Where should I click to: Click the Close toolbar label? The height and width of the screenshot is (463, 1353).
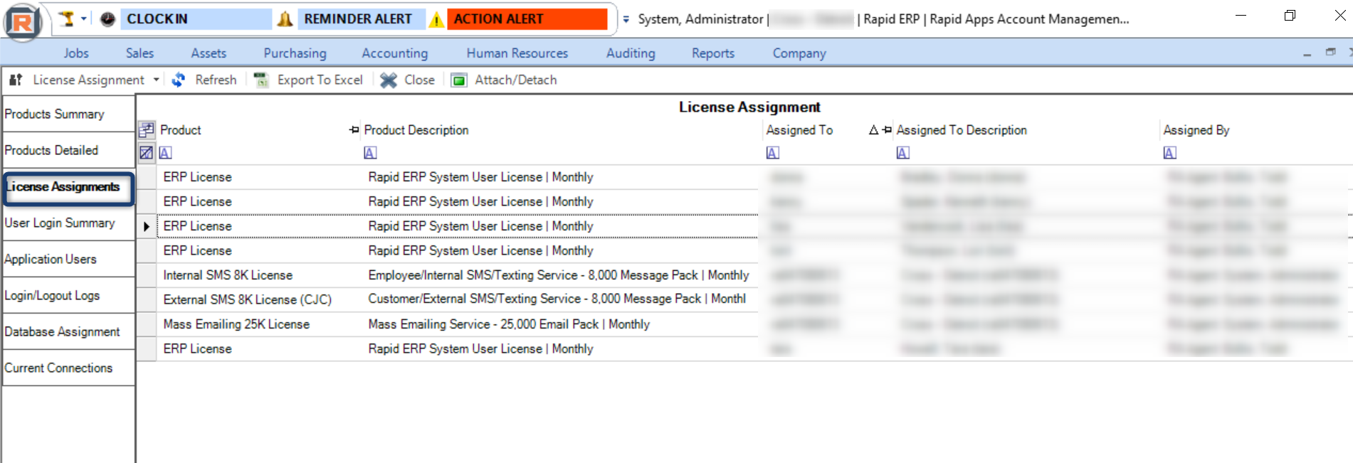click(x=419, y=80)
